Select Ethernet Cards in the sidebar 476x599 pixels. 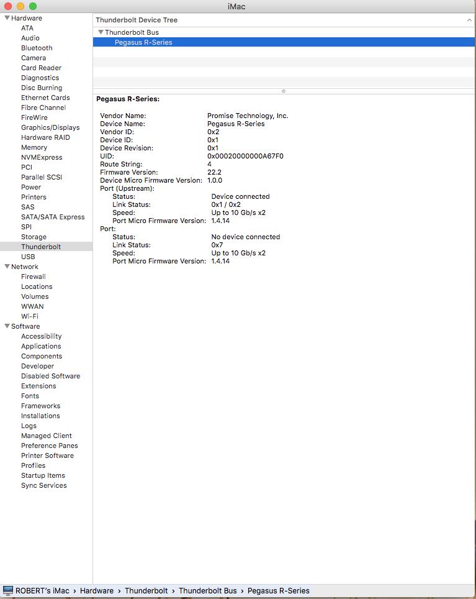click(45, 98)
